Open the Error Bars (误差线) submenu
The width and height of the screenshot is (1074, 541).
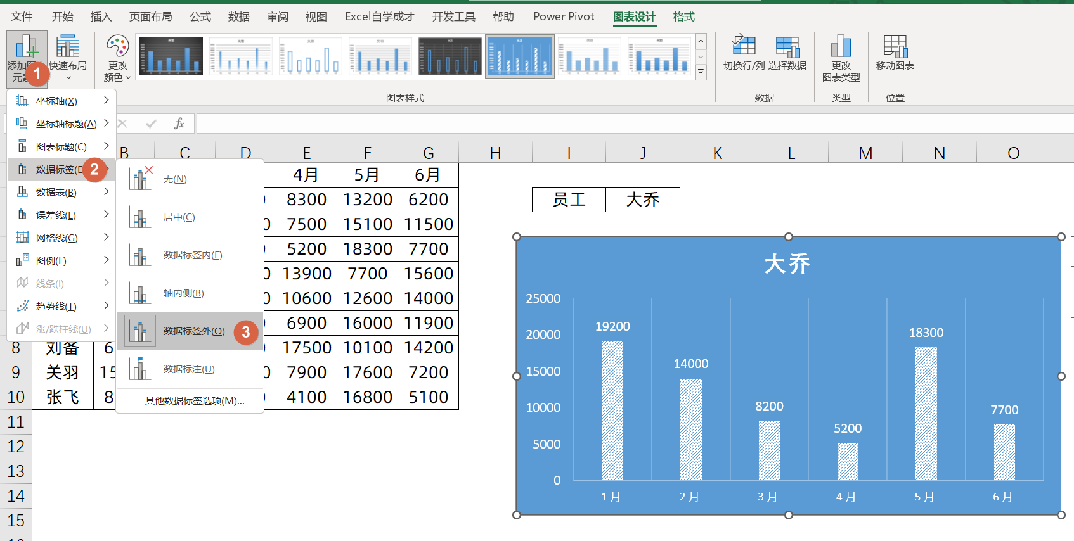[61, 215]
